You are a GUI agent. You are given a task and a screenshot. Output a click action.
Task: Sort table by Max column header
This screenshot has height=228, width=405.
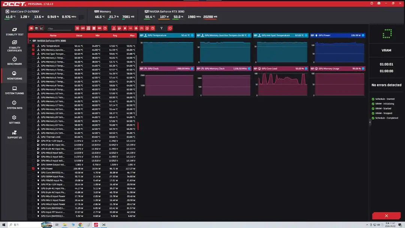(132, 35)
